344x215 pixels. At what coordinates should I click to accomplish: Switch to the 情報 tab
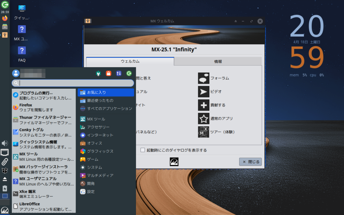pos(218,61)
